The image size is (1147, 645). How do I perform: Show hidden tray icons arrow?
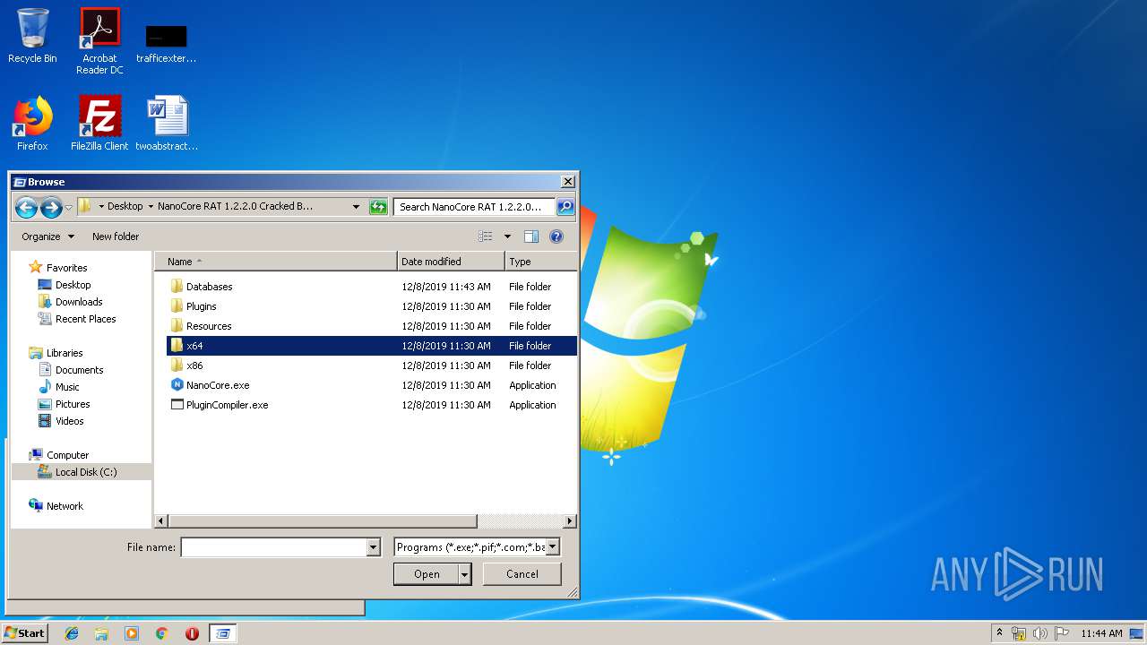[999, 632]
